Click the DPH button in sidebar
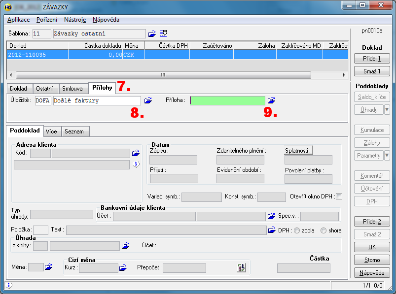This screenshot has height=294, width=396. pyautogui.click(x=372, y=201)
